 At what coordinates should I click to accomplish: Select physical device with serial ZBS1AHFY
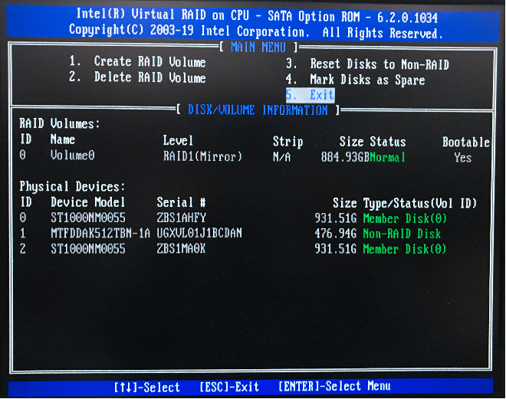[x=182, y=218]
